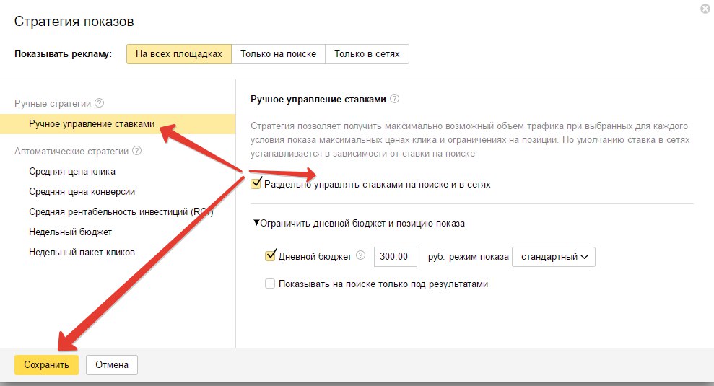Close the Стратегия показов dialog
714x386 pixels.
[704, 9]
